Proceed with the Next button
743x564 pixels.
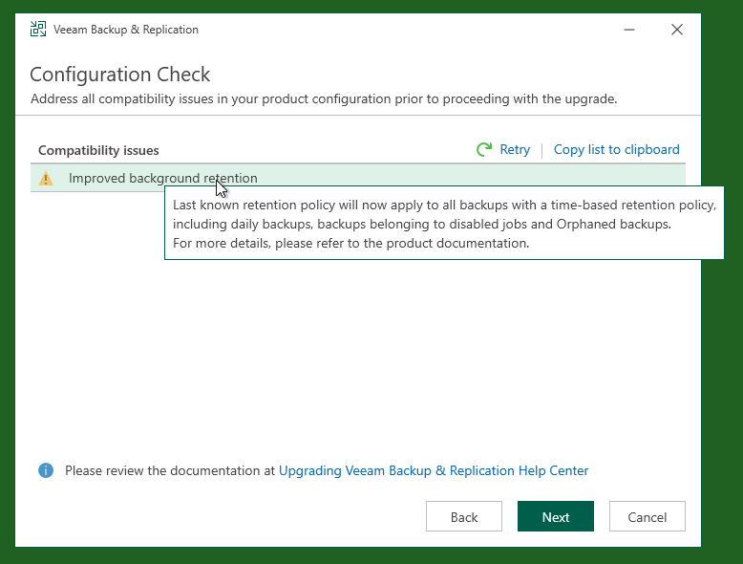click(556, 516)
